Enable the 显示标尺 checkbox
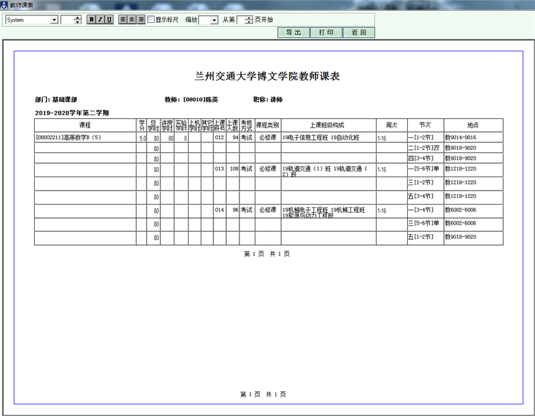This screenshot has height=416, width=535. click(150, 19)
